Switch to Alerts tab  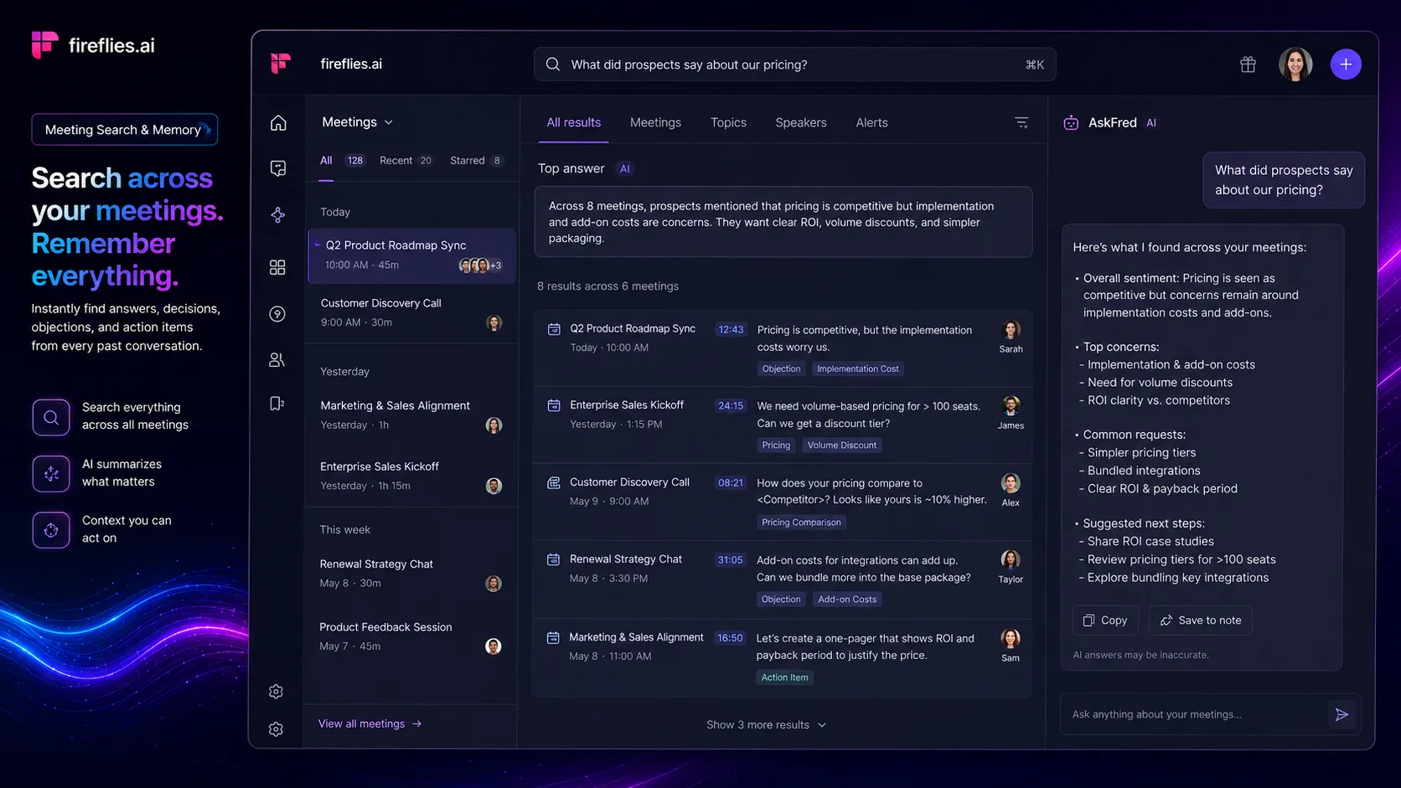(871, 122)
